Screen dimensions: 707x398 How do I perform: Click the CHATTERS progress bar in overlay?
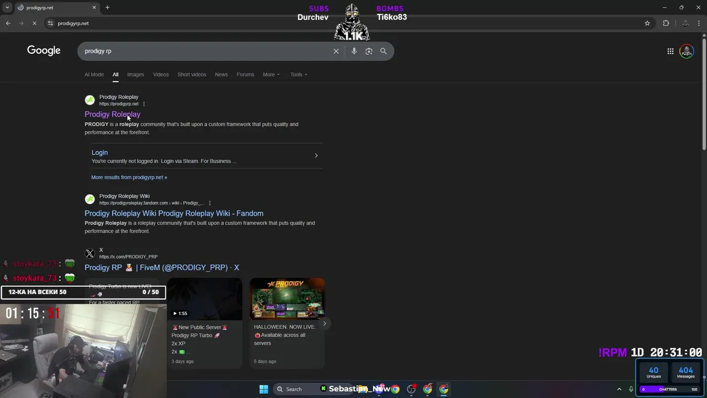coord(668,389)
